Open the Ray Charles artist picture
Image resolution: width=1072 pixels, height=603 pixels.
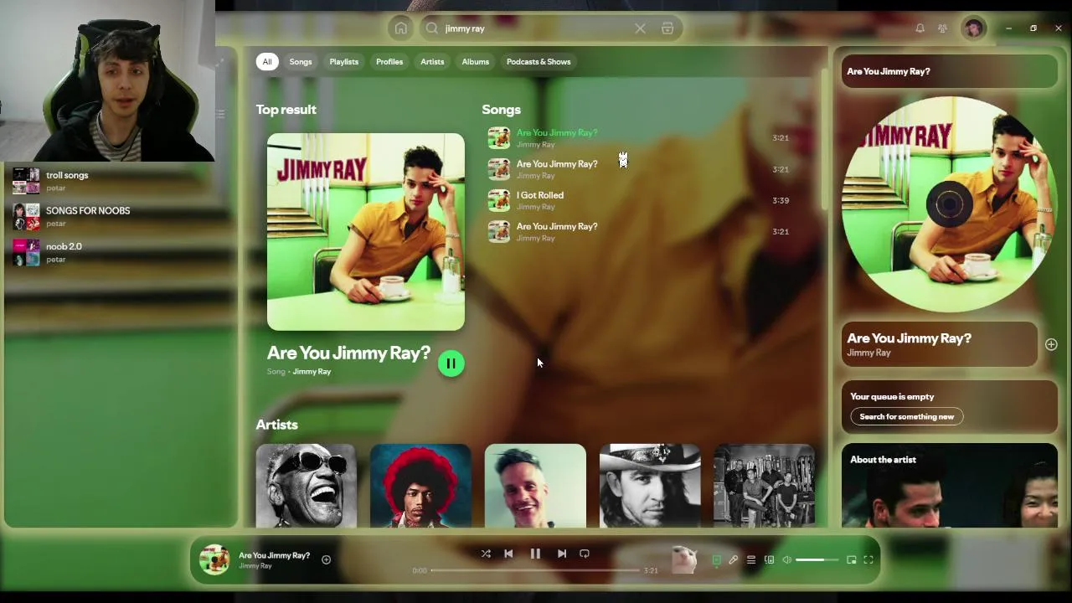(306, 486)
